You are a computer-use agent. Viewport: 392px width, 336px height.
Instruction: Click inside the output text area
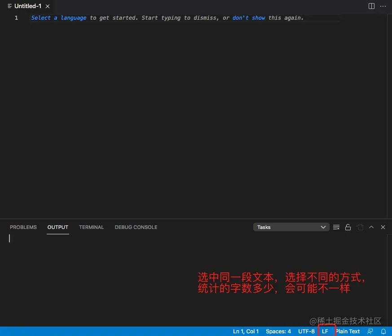point(194,280)
